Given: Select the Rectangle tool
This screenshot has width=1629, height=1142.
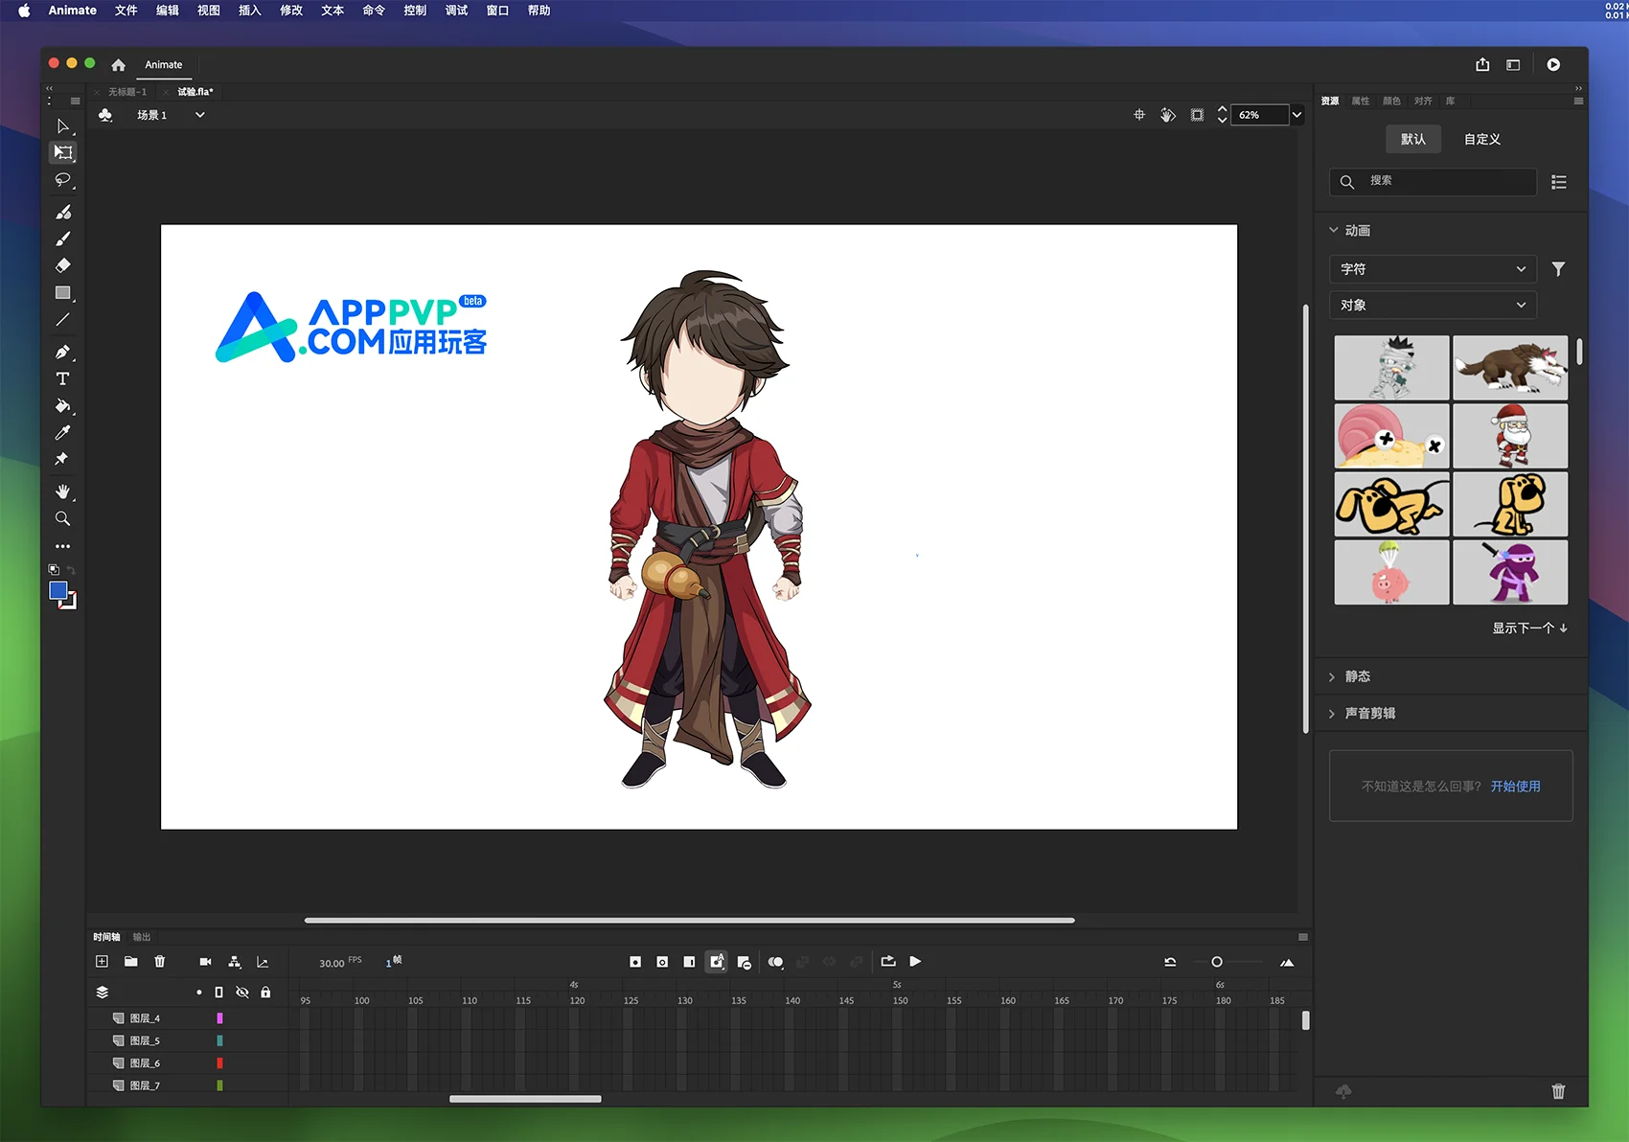Looking at the screenshot, I should tap(62, 293).
